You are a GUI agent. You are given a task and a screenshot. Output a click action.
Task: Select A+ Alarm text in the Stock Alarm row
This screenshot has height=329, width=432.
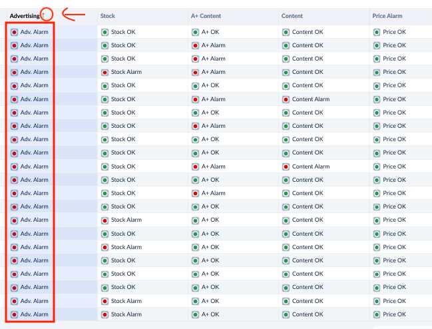pos(213,72)
